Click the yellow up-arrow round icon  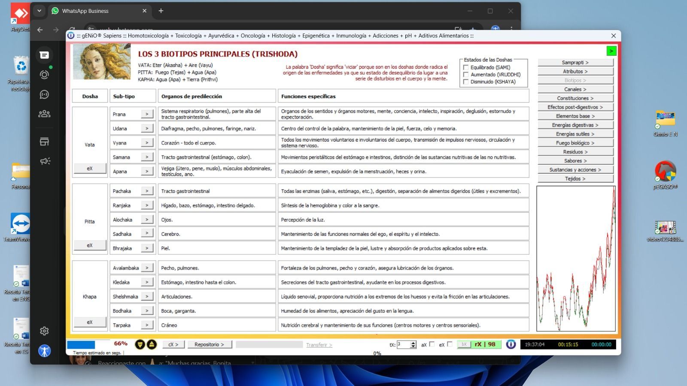[152, 344]
